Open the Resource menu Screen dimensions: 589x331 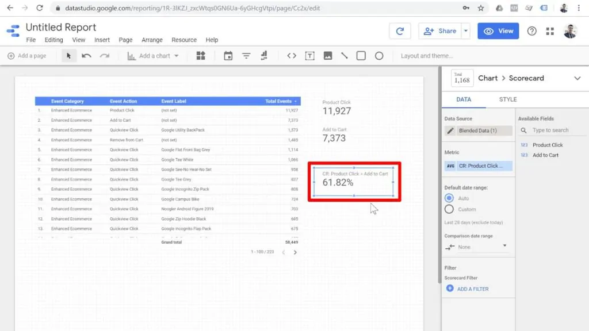click(x=184, y=40)
